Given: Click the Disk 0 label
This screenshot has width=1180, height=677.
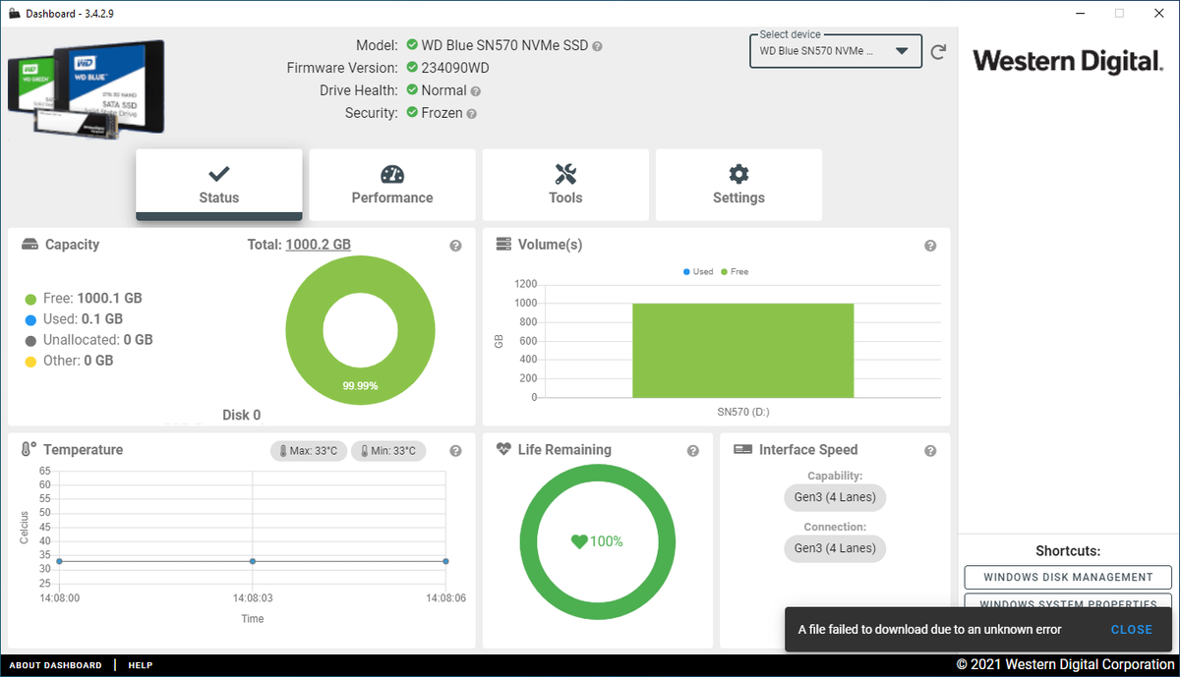Looking at the screenshot, I should (x=241, y=415).
